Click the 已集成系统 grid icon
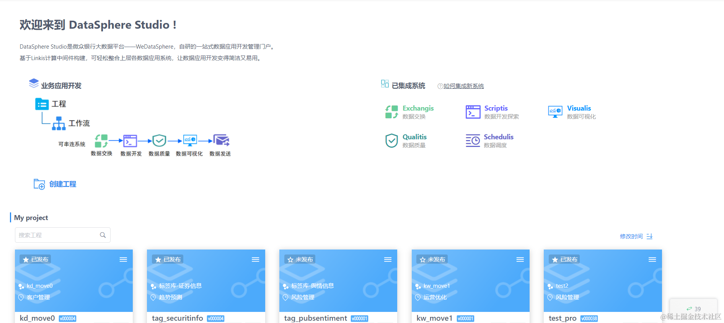 (385, 83)
